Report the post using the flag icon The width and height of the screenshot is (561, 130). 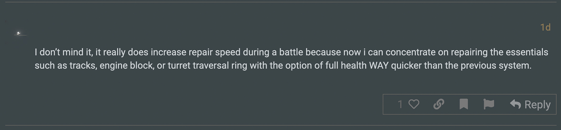(489, 104)
